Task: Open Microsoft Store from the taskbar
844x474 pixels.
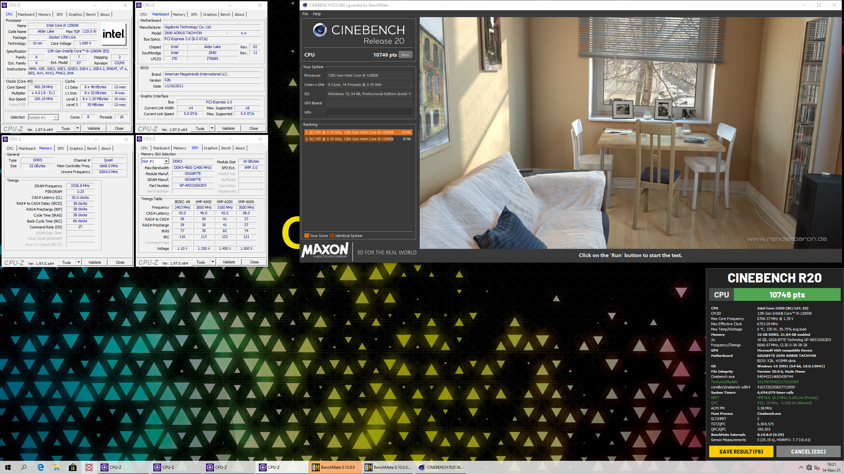Action: 73,467
